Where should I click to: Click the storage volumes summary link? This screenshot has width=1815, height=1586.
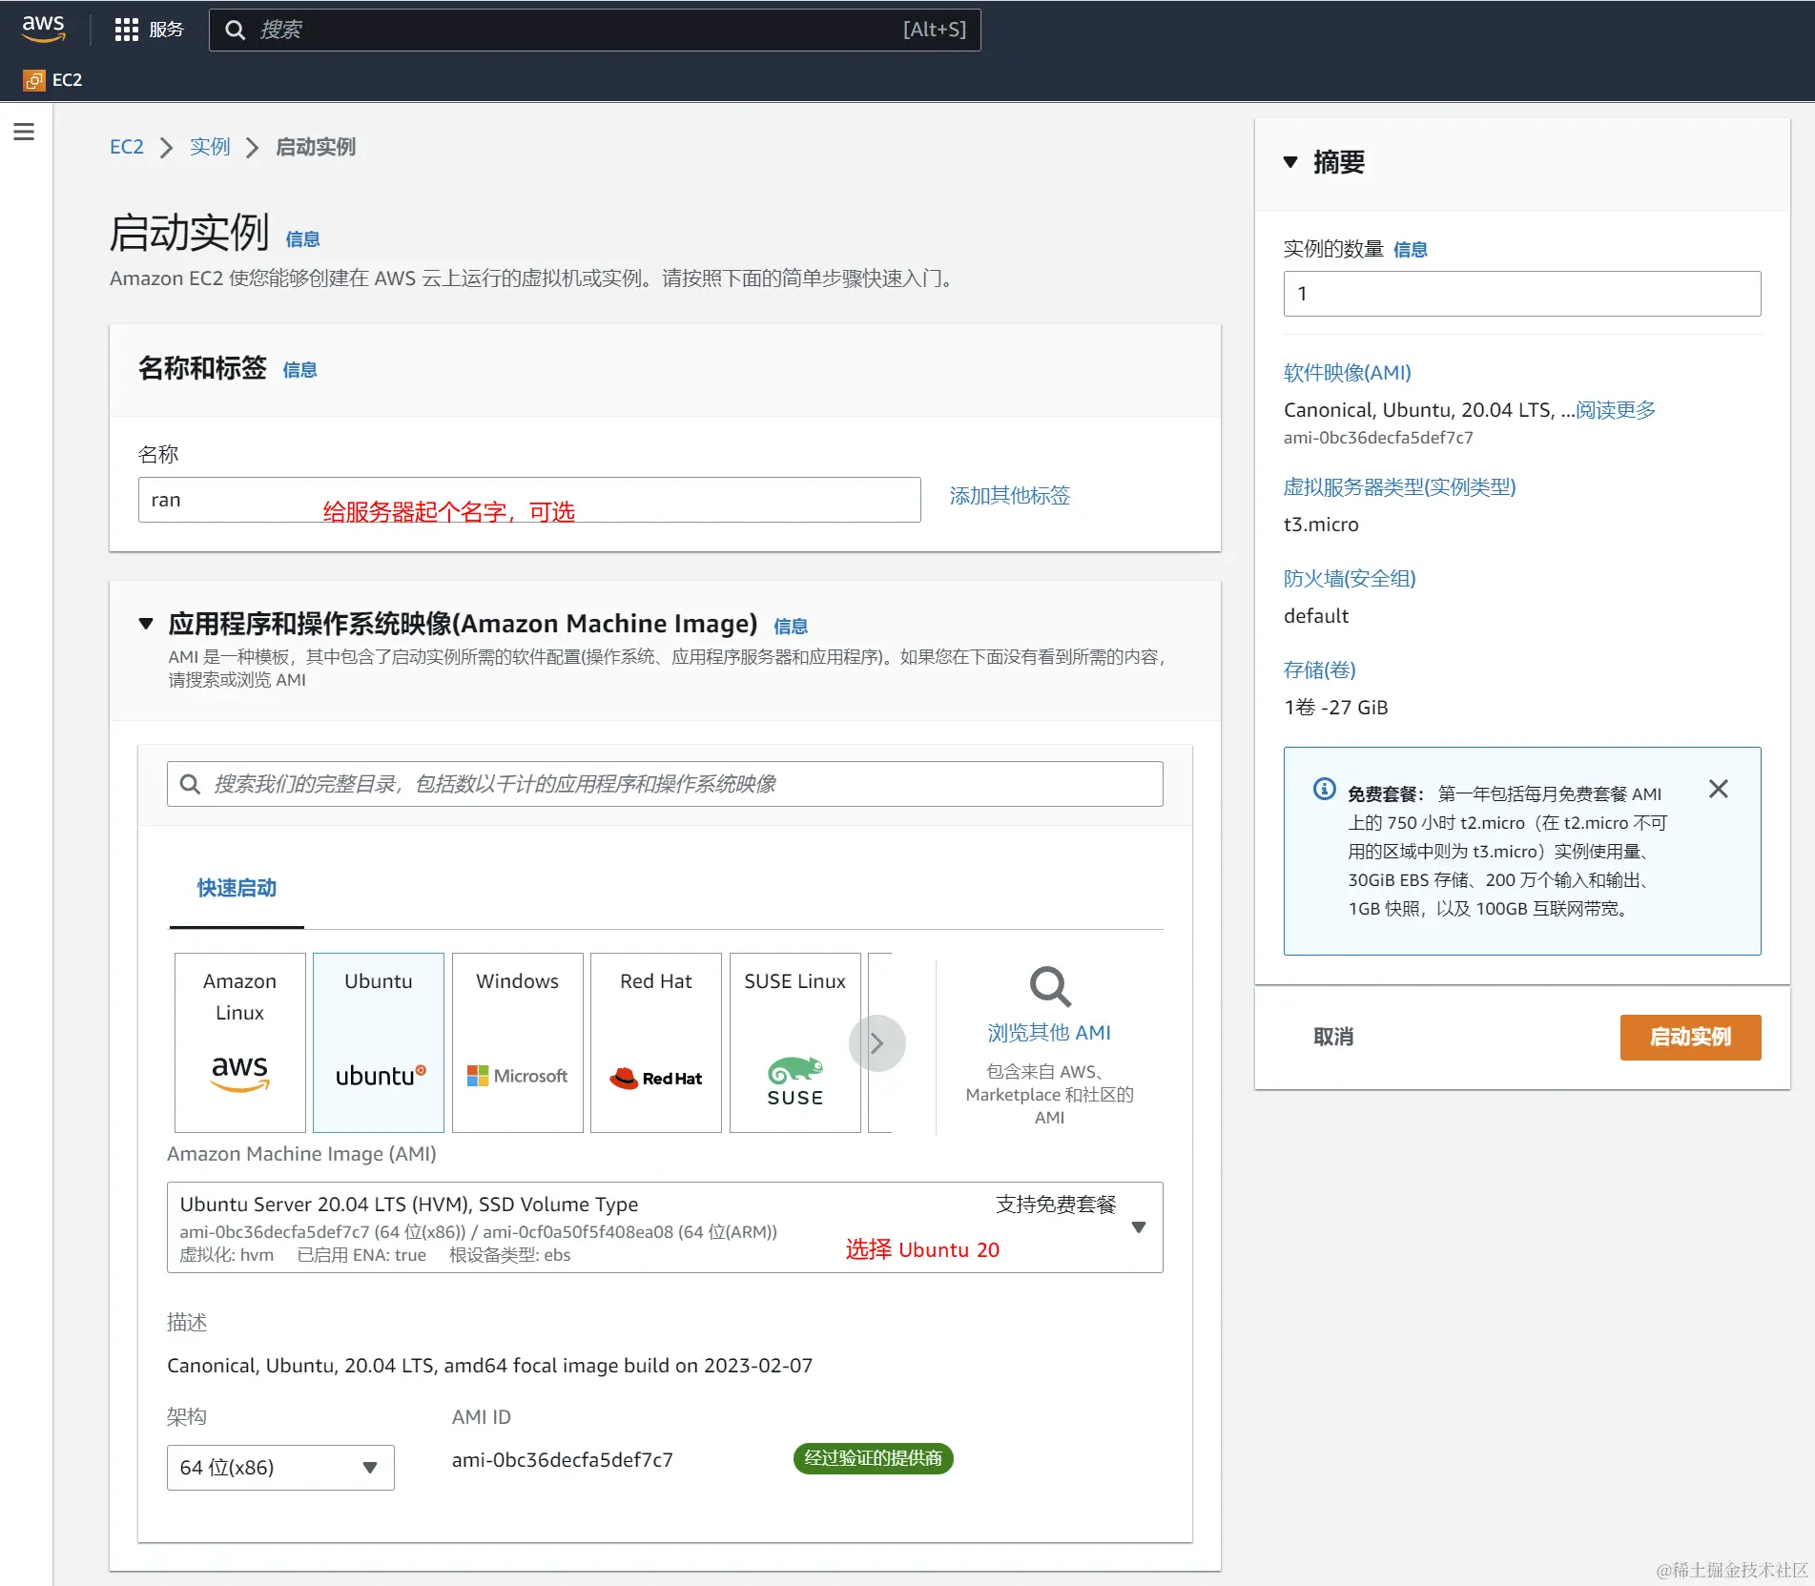[x=1319, y=670]
